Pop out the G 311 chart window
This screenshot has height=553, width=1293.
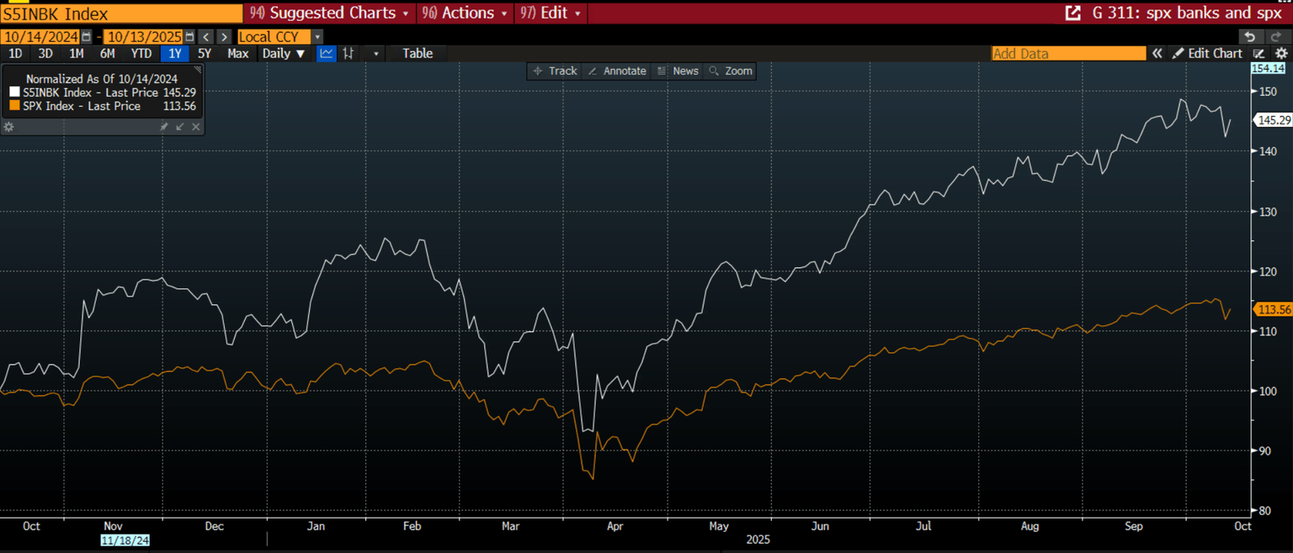click(x=1072, y=13)
